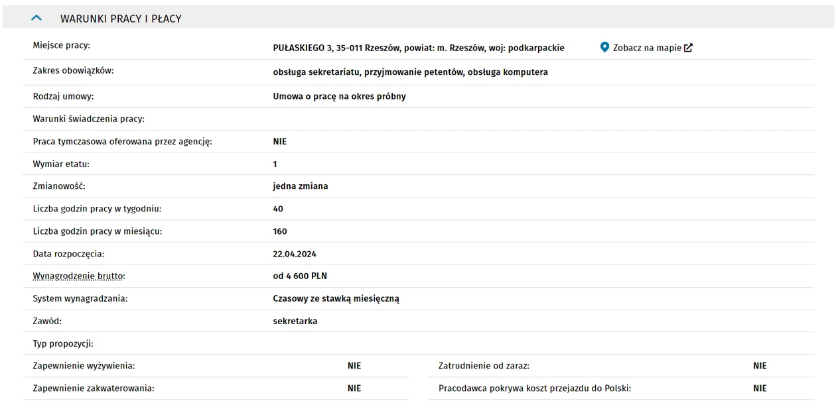Click the monthly hours value 160

coord(280,231)
